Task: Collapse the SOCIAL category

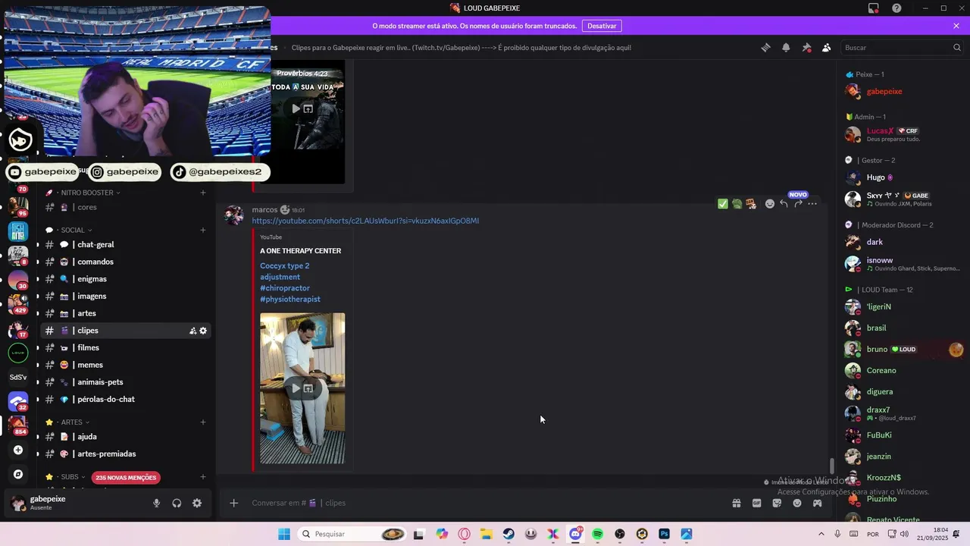Action: pyautogui.click(x=73, y=230)
